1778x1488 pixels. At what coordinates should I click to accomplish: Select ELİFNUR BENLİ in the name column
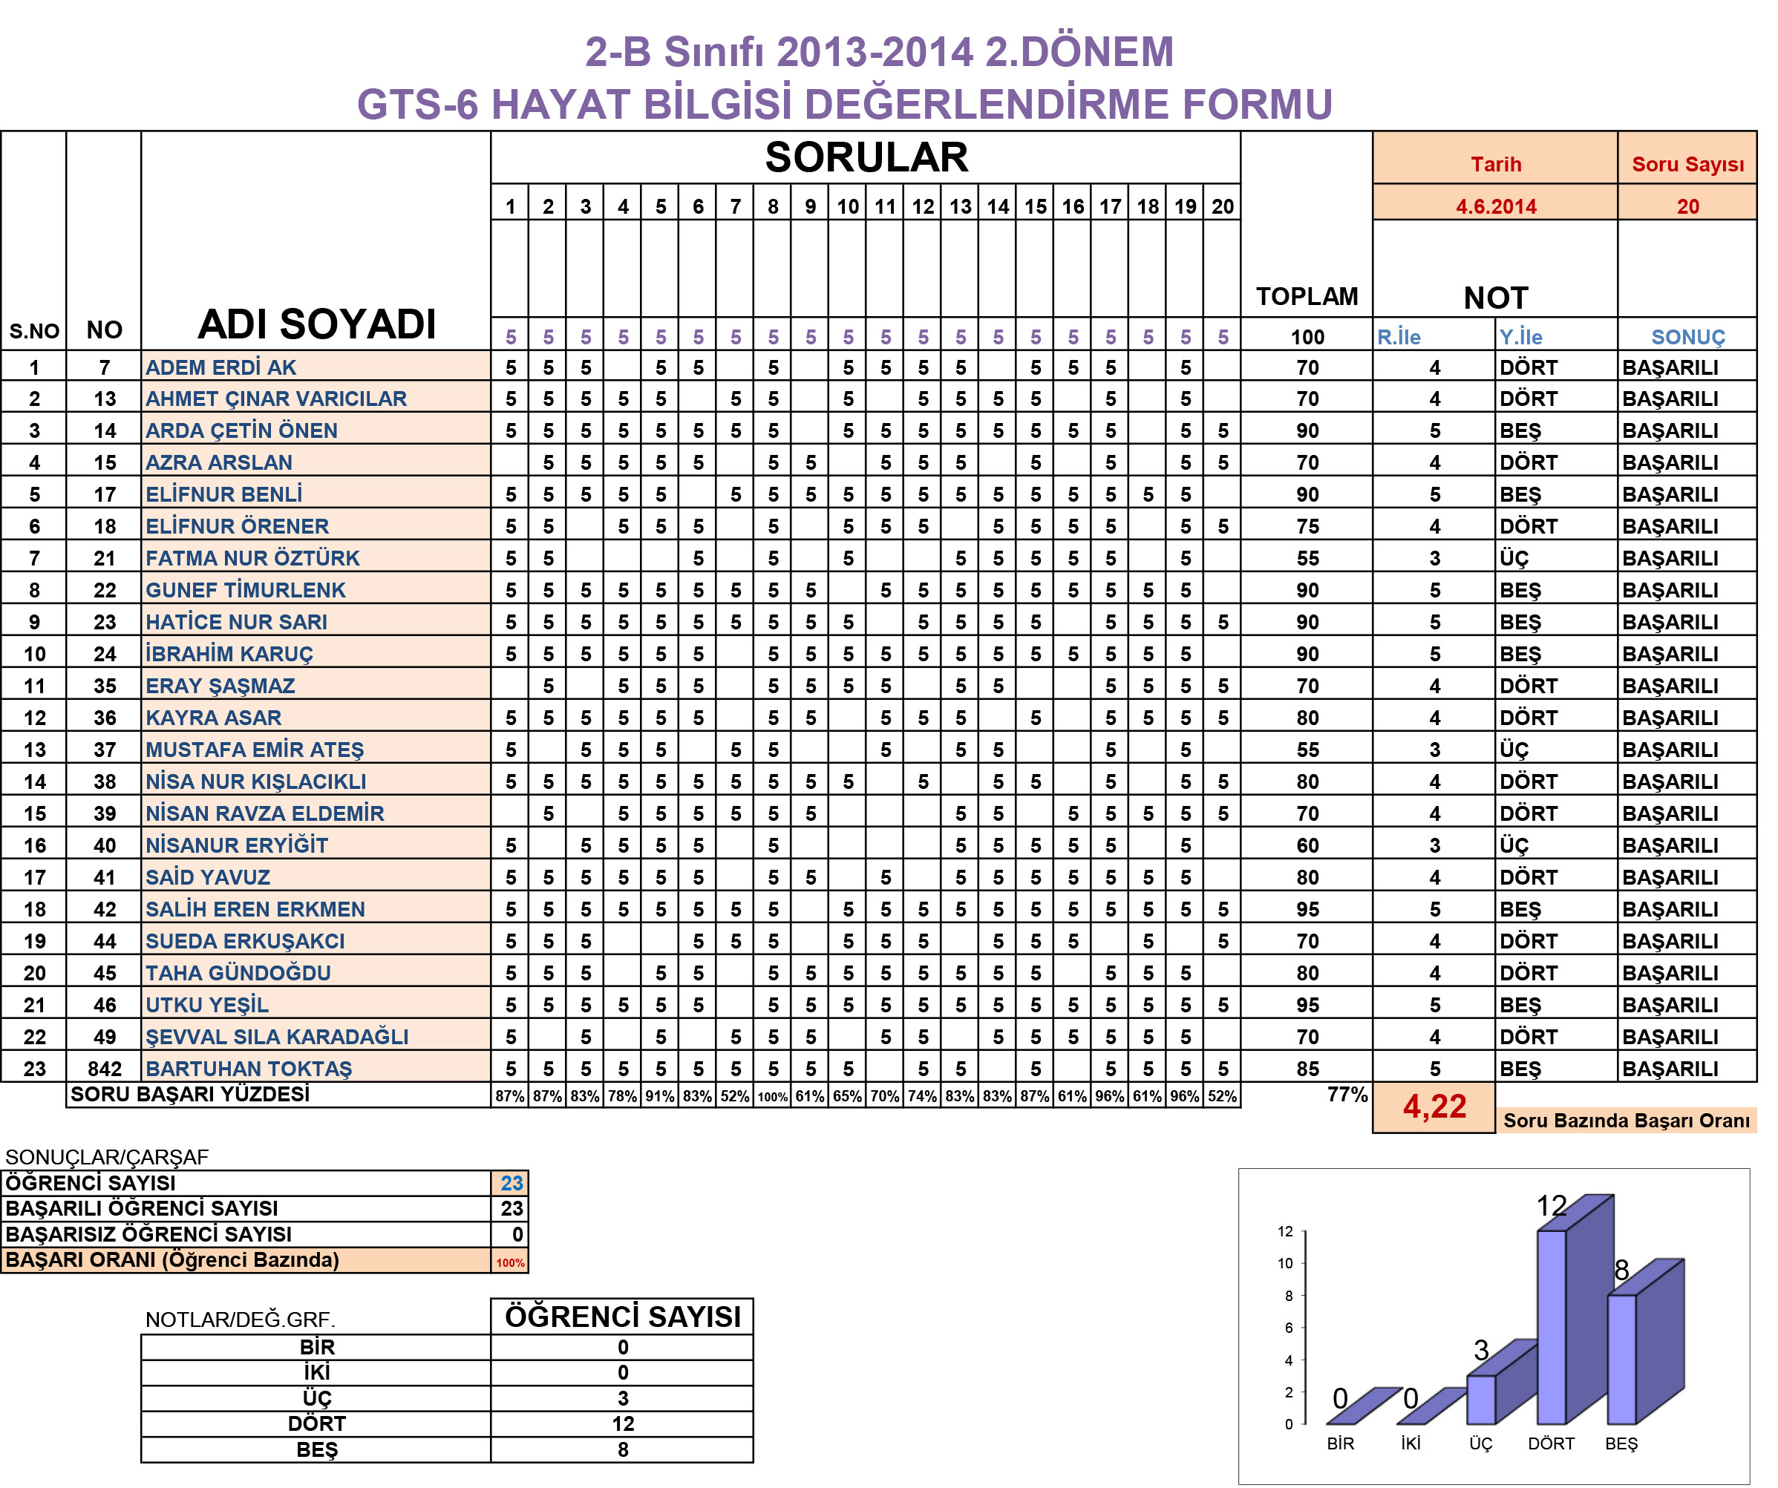[315, 495]
